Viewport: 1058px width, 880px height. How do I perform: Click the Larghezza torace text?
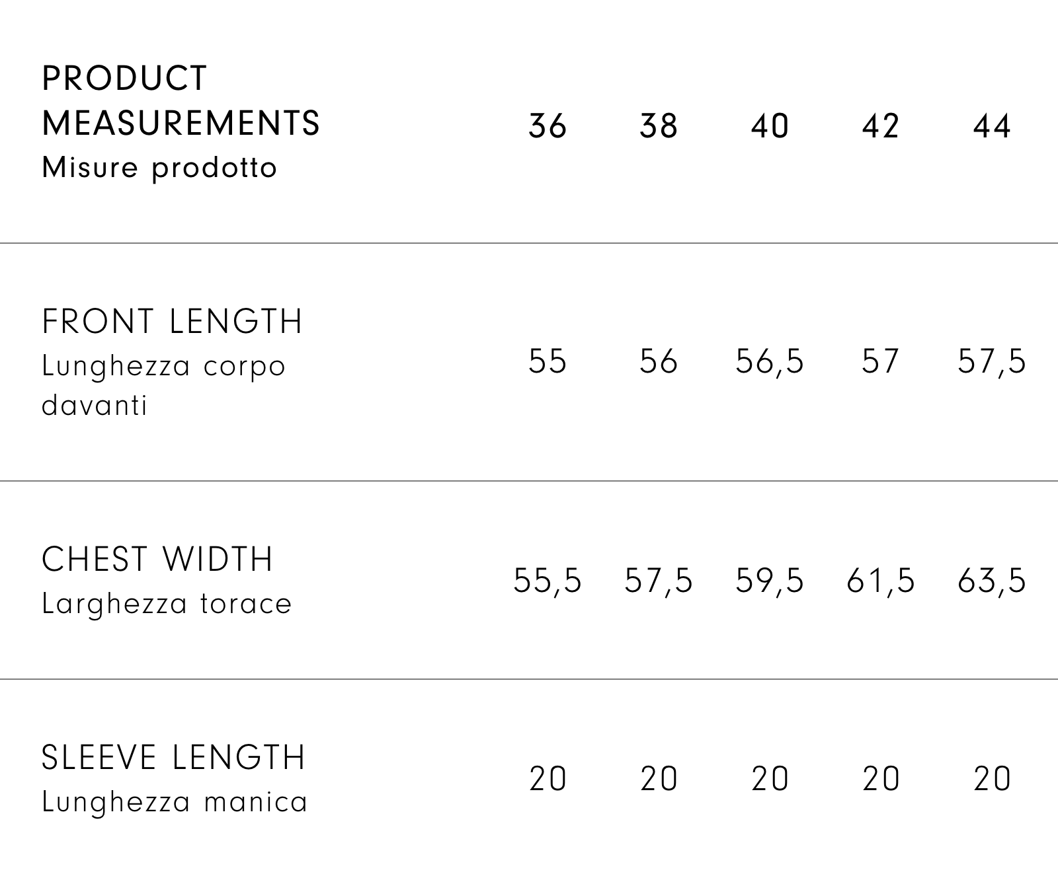click(x=167, y=604)
